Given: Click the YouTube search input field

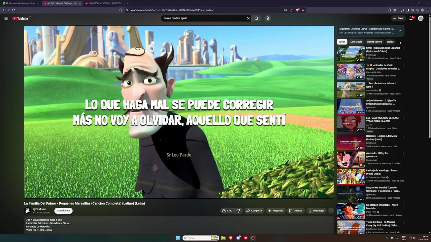Looking at the screenshot, I should pyautogui.click(x=204, y=18).
